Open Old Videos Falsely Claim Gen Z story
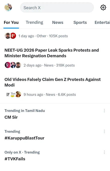Screen dimensions: 110x171 pos(52,82)
